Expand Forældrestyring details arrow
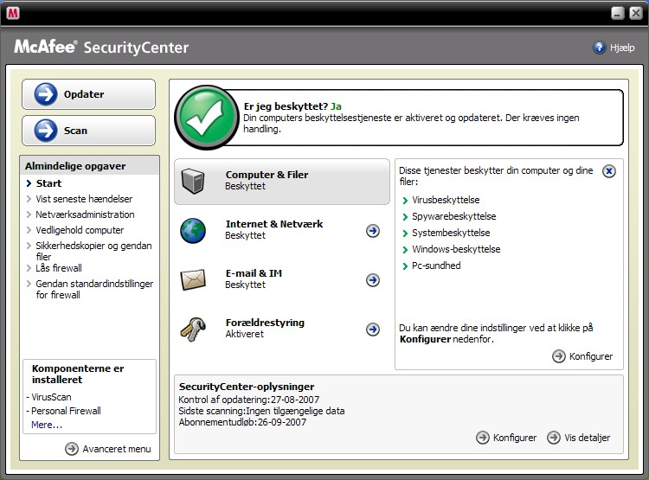Image resolution: width=649 pixels, height=480 pixels. click(x=373, y=329)
